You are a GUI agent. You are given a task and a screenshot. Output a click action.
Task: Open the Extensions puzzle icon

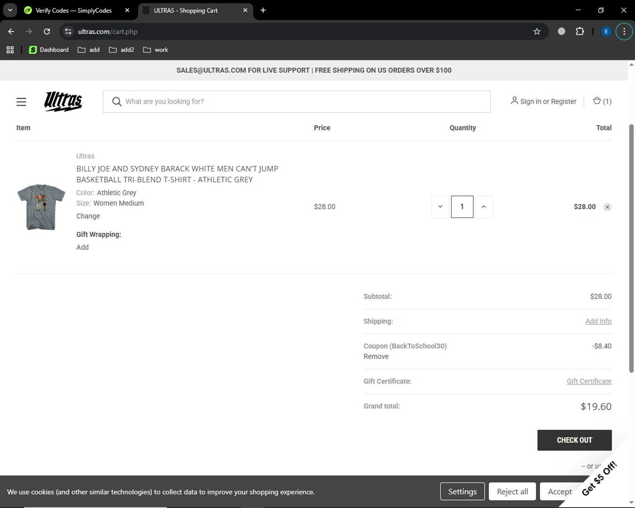coord(580,31)
